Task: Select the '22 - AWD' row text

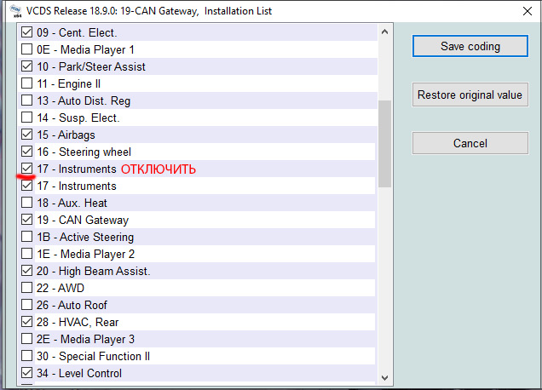Action: click(61, 288)
